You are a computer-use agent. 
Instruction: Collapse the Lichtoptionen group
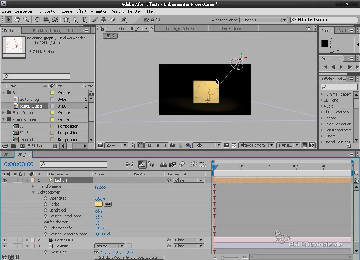33,192
